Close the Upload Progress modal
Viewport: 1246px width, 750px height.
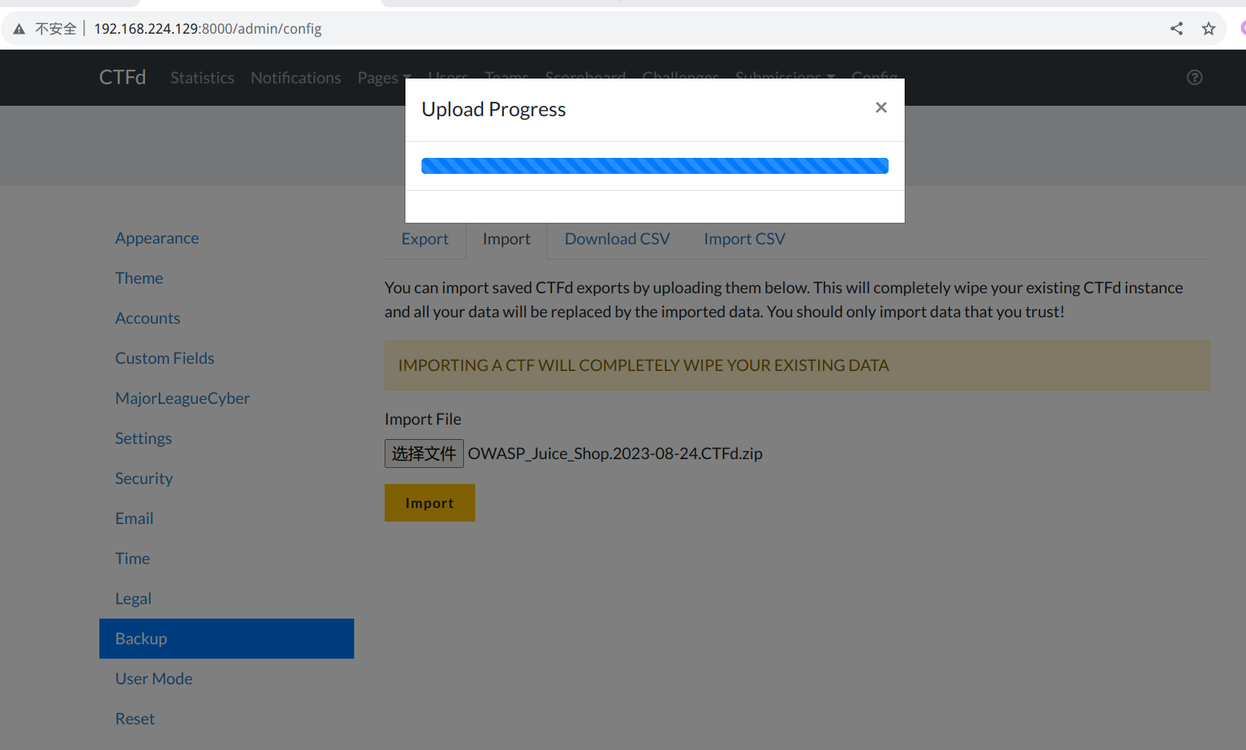click(x=881, y=107)
